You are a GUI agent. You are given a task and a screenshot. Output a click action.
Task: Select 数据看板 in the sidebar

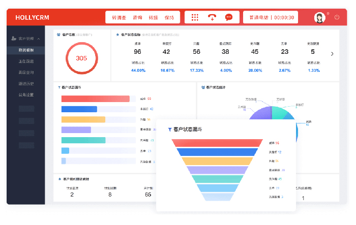click(x=26, y=50)
